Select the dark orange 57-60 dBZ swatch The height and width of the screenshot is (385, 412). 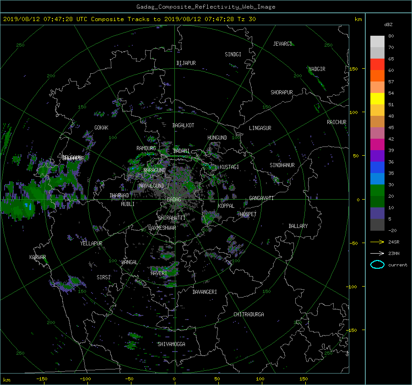377,76
